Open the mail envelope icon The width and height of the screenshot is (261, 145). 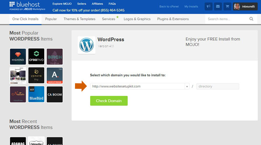(x=218, y=7)
